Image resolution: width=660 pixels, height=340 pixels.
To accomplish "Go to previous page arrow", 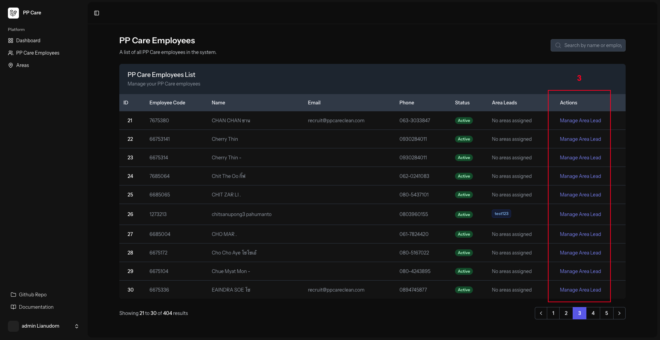I will point(541,313).
